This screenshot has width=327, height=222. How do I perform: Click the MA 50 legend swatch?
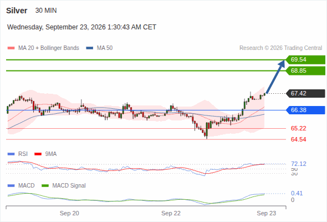(x=90, y=48)
